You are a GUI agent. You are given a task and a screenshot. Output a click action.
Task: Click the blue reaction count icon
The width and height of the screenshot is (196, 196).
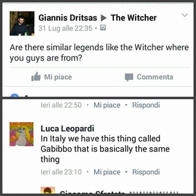[x=15, y=95]
